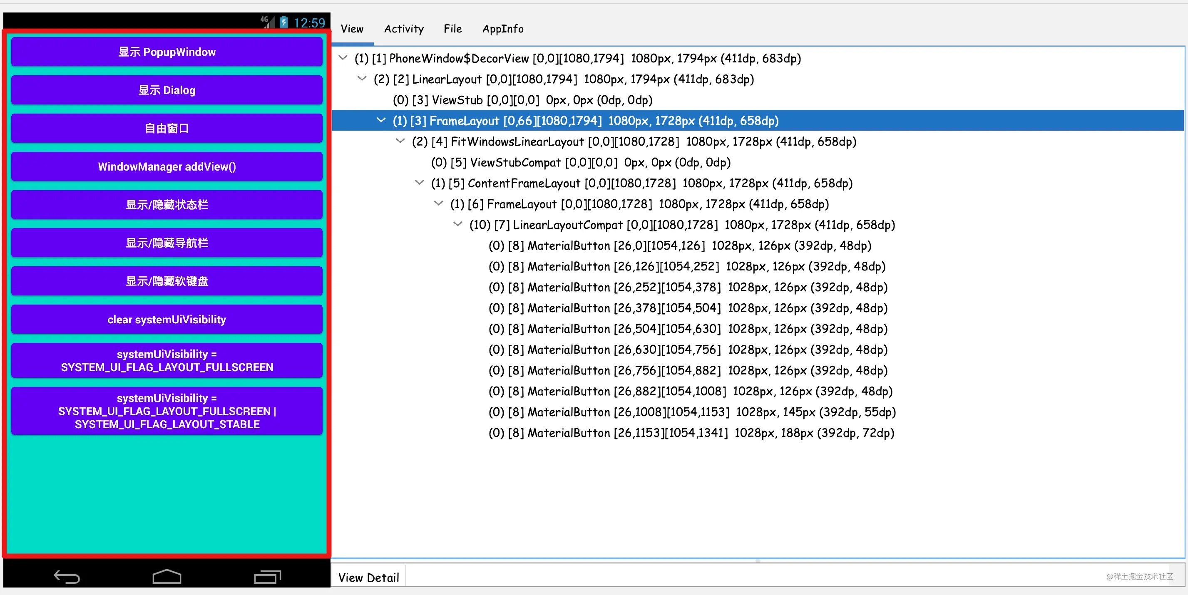Open the AppInfo menu
The width and height of the screenshot is (1188, 595).
[503, 29]
